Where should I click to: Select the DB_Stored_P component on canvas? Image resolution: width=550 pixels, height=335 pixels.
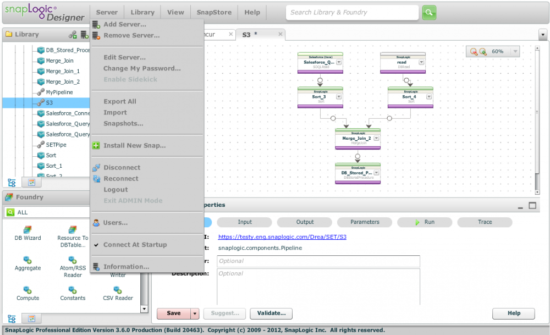pos(358,174)
